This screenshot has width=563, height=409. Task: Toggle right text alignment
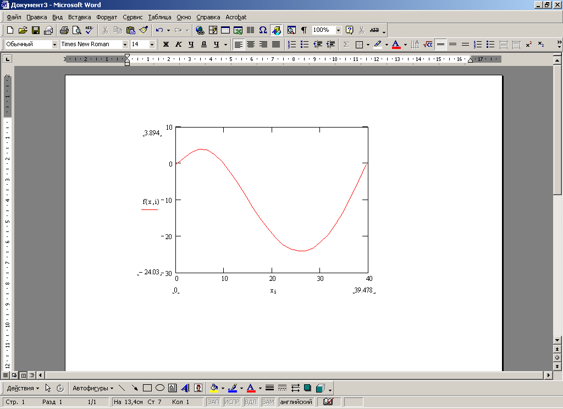263,44
